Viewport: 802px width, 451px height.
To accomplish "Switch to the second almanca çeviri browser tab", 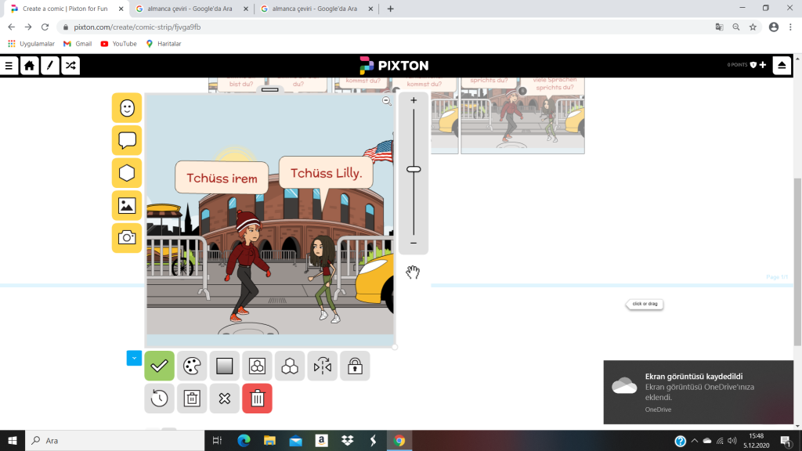I will click(x=313, y=9).
